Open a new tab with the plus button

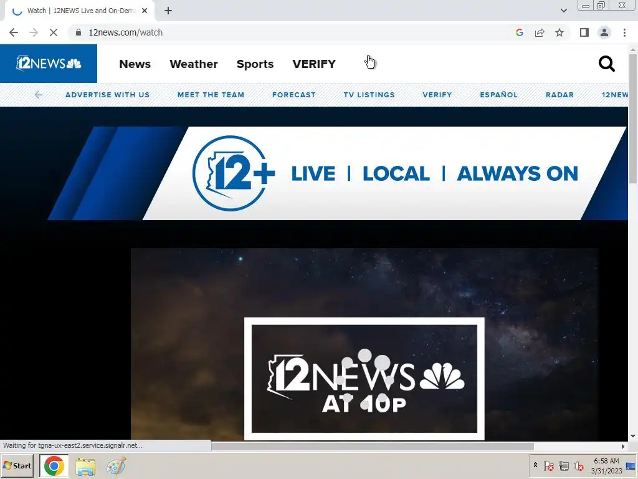(168, 11)
